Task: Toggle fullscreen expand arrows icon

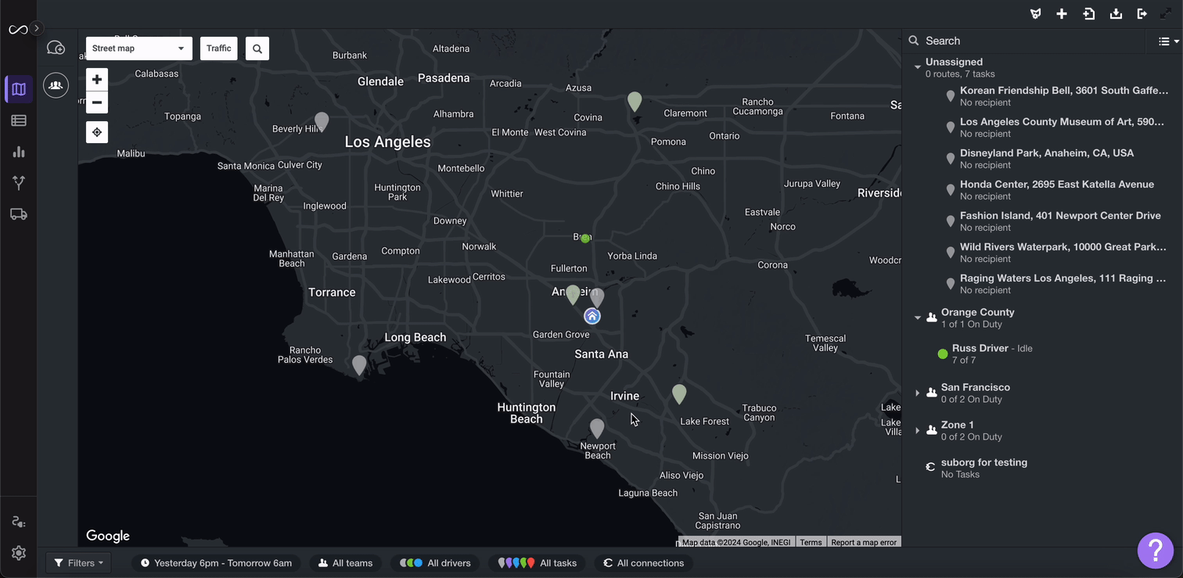Action: pos(1166,14)
